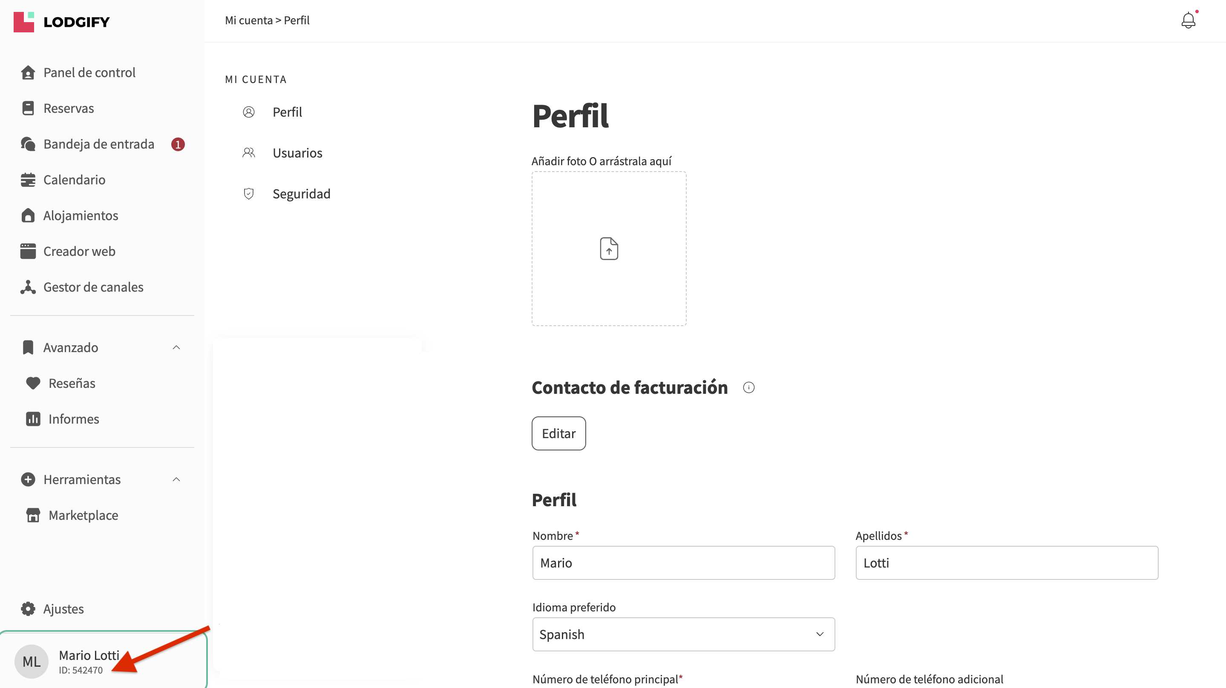Open the notifications bell icon

[1188, 20]
